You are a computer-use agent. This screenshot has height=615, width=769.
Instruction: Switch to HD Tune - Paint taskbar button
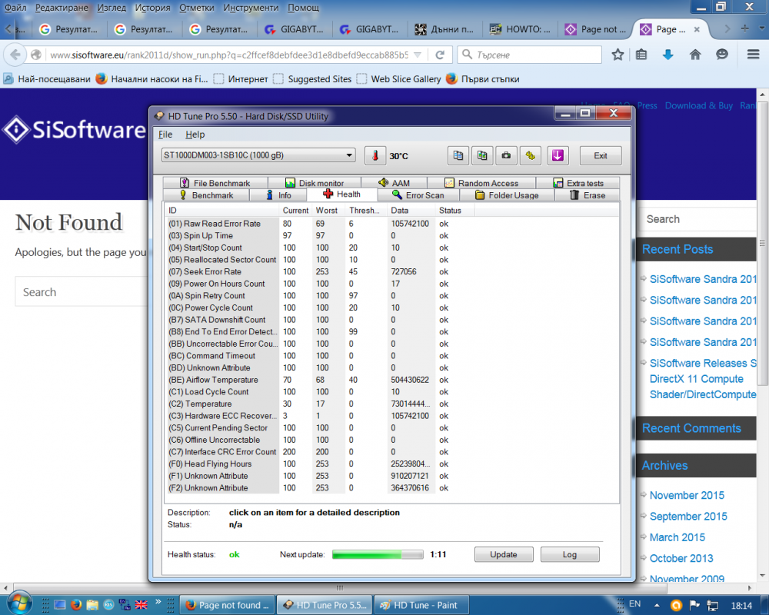tap(421, 605)
